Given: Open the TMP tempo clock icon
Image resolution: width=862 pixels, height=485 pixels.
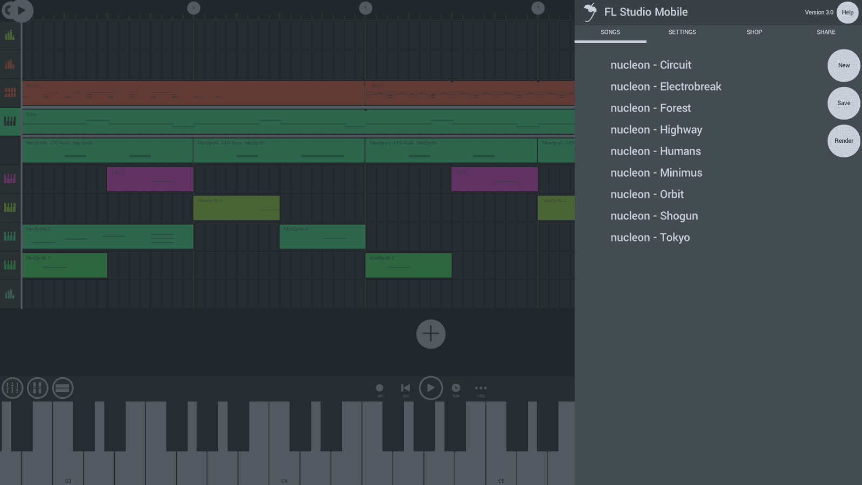Looking at the screenshot, I should (456, 390).
